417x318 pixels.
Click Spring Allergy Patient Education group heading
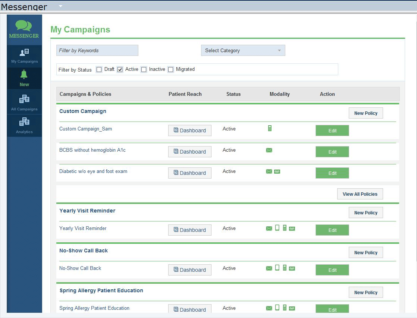(x=101, y=290)
